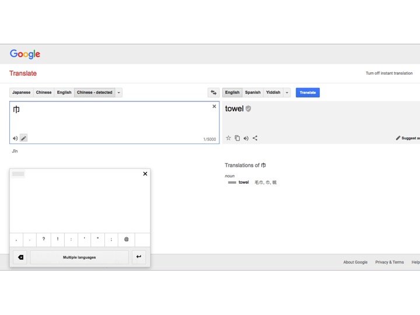420x315 pixels.
Task: Select Spanish as target language
Action: pos(253,92)
